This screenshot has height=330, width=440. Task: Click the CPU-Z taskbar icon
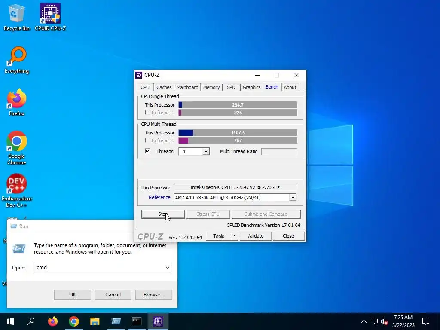click(158, 321)
